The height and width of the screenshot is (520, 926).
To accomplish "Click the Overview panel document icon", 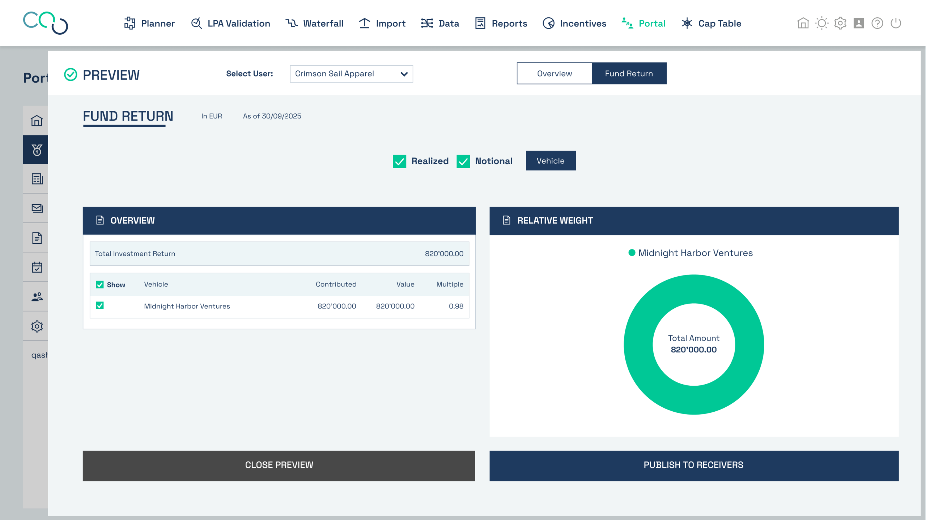I will tap(100, 220).
